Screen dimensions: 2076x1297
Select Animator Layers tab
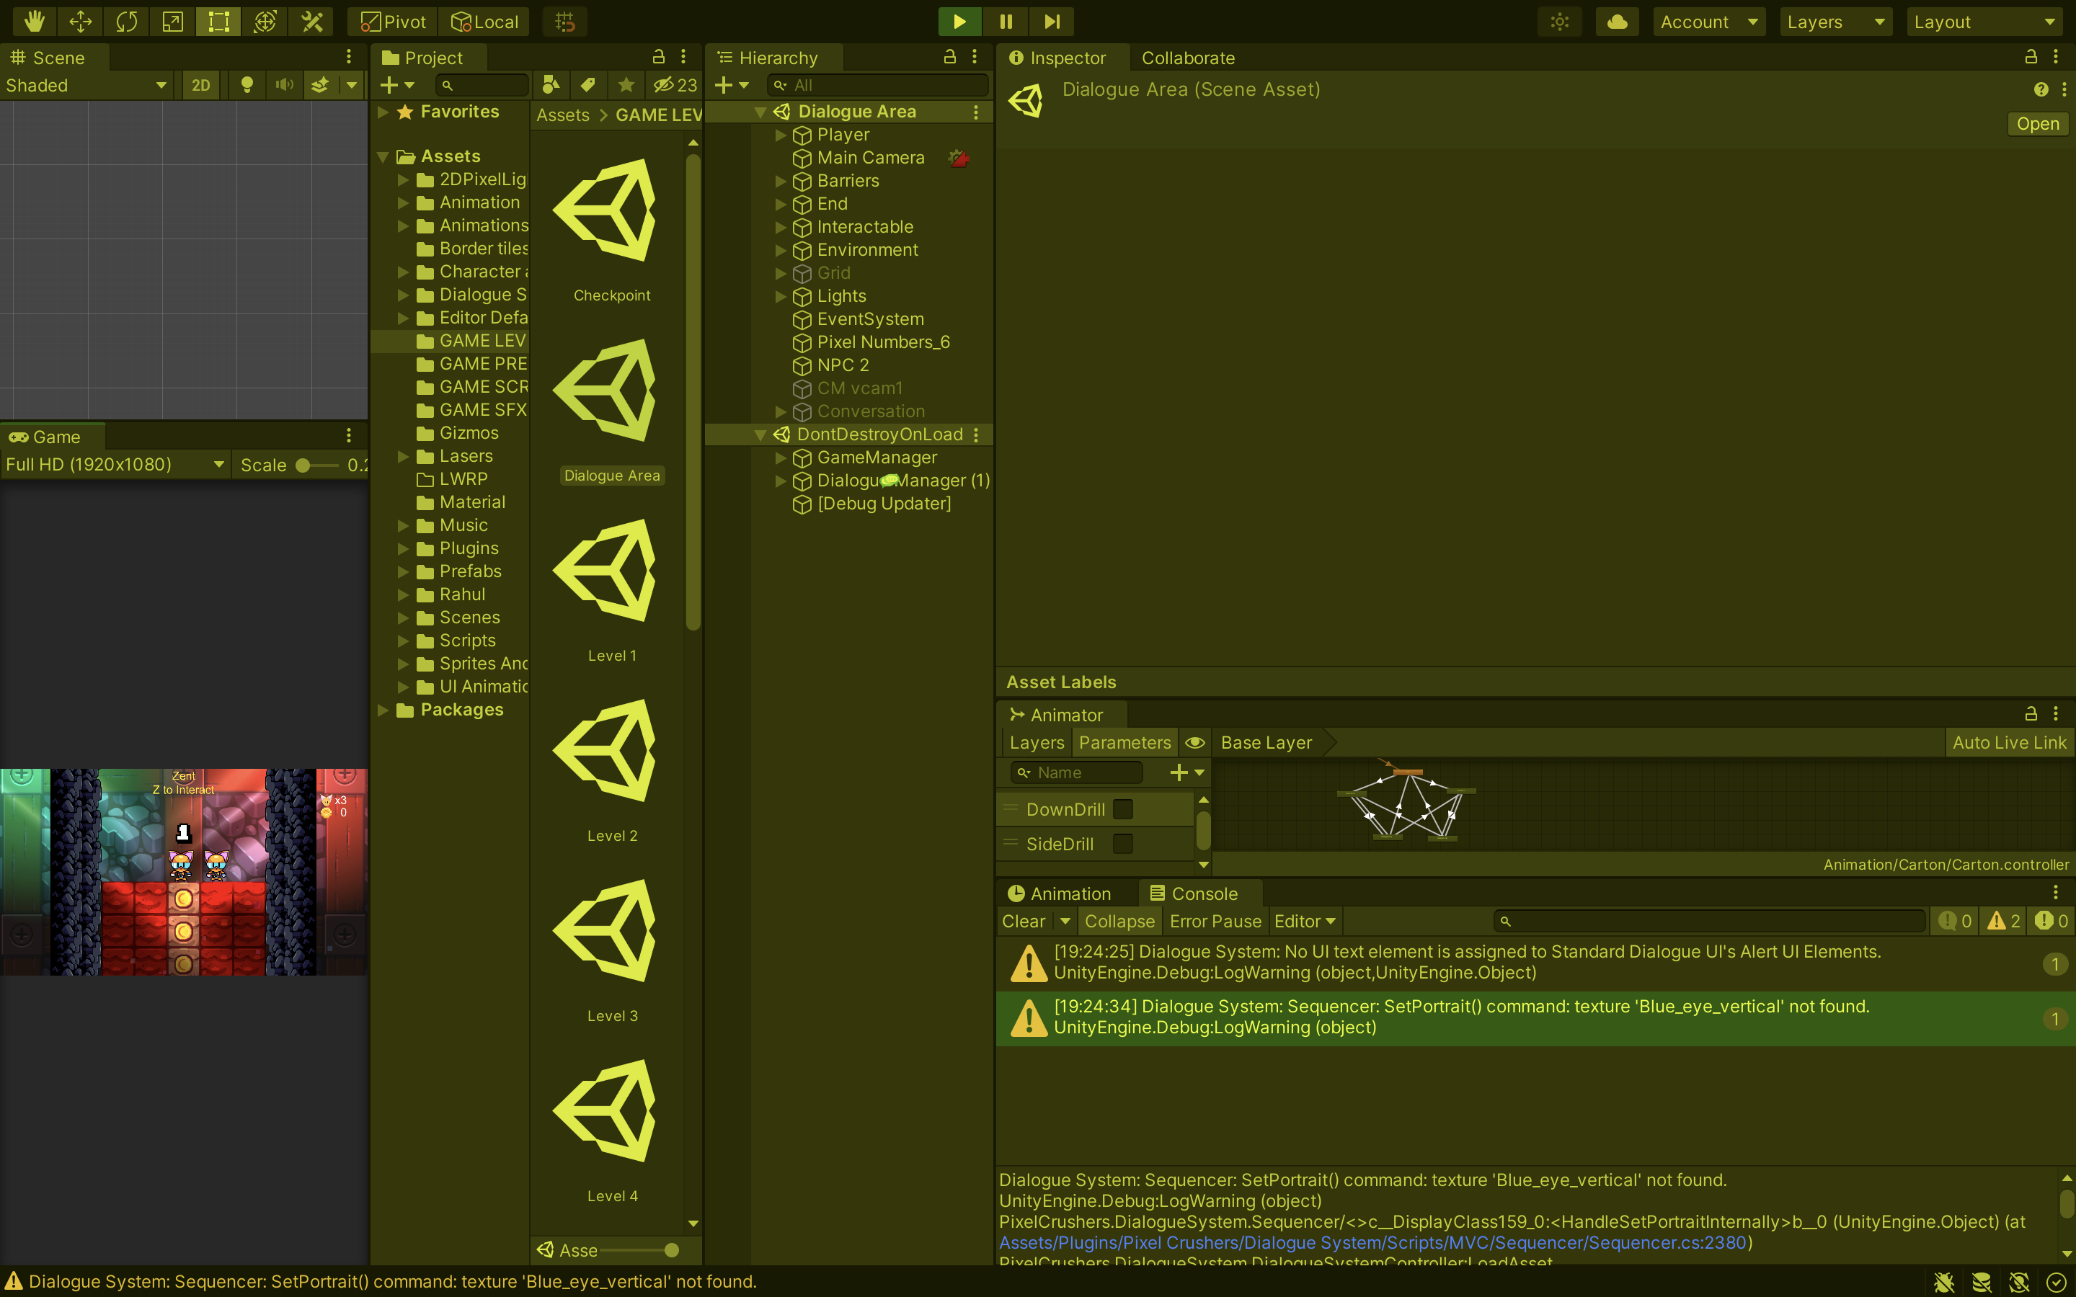[x=1037, y=743]
